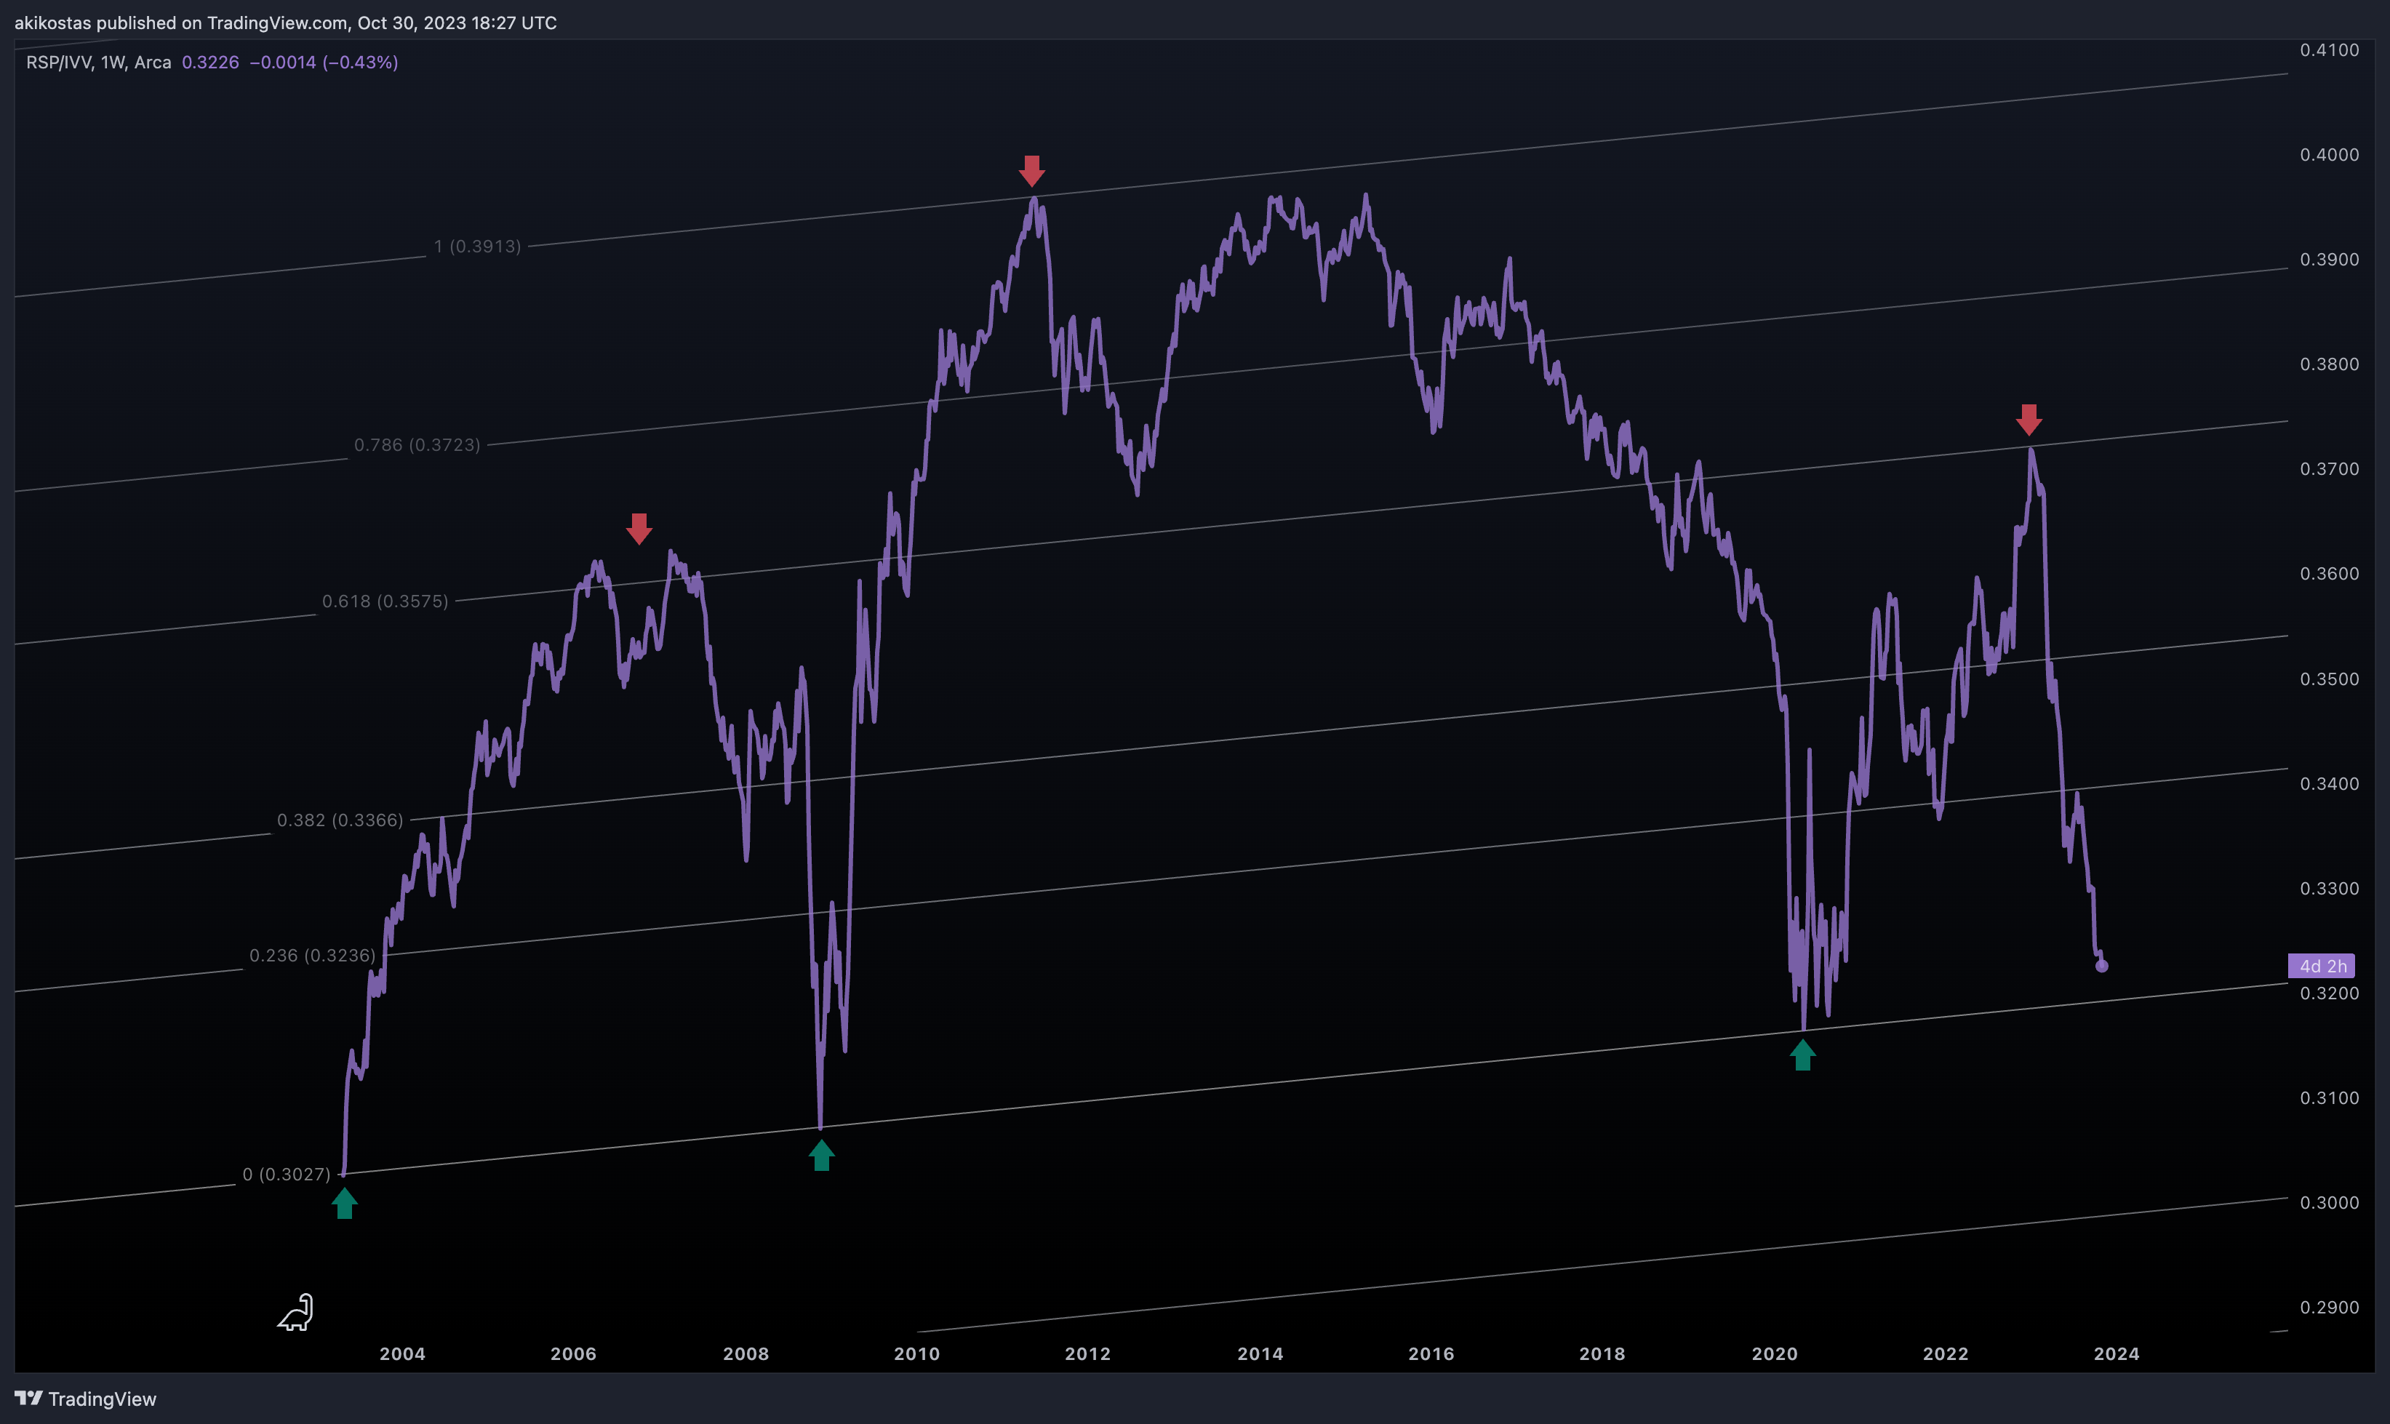This screenshot has width=2390, height=1424.
Task: Click the current price dot on the line
Action: (x=2101, y=967)
